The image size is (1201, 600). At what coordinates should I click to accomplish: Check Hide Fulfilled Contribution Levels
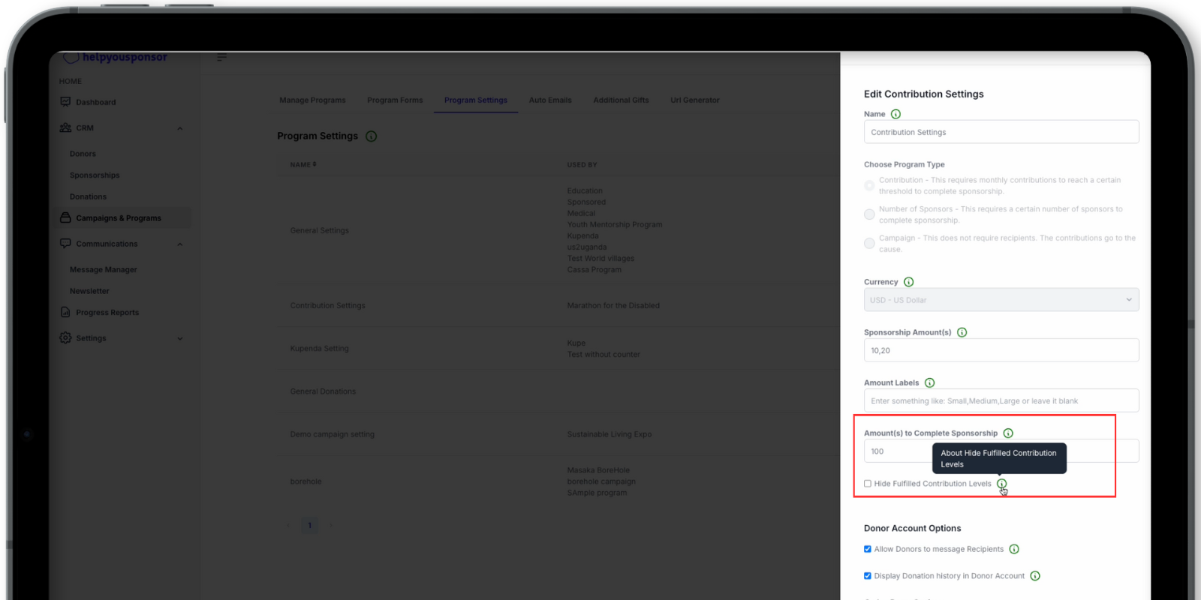click(868, 484)
